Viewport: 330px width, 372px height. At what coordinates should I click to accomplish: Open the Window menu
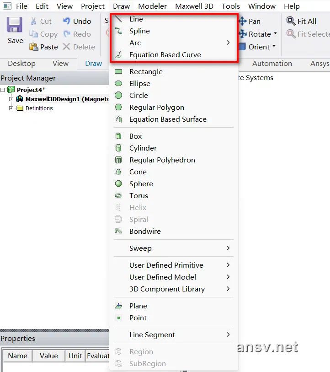[x=262, y=6]
